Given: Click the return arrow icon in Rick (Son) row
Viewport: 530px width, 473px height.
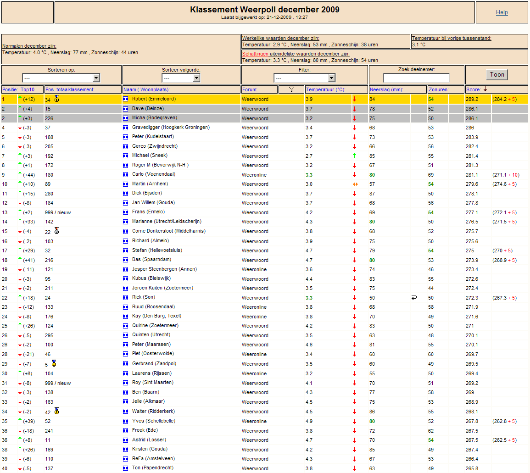Looking at the screenshot, I should (414, 298).
